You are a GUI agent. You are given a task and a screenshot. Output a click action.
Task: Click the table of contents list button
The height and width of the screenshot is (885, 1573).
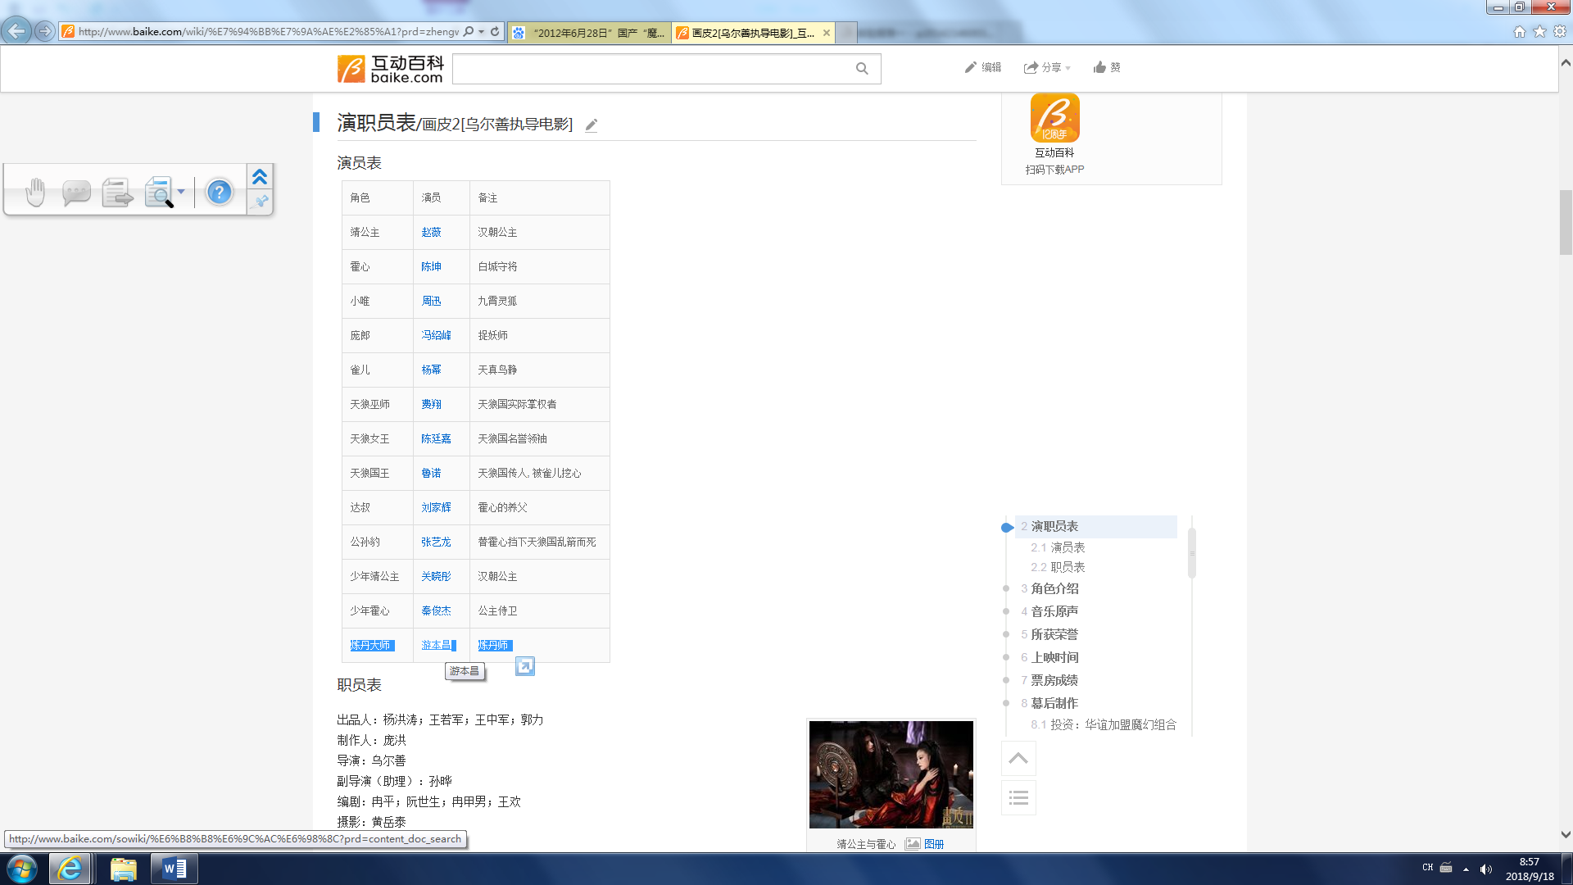click(1018, 797)
